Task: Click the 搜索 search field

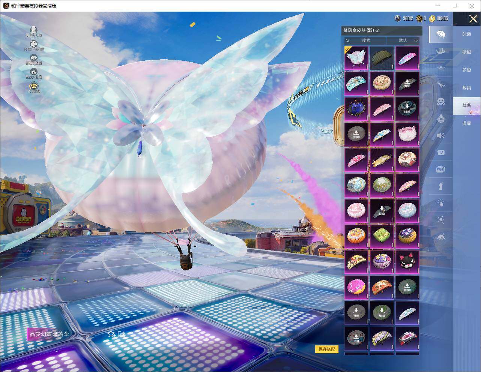Action: (x=365, y=40)
